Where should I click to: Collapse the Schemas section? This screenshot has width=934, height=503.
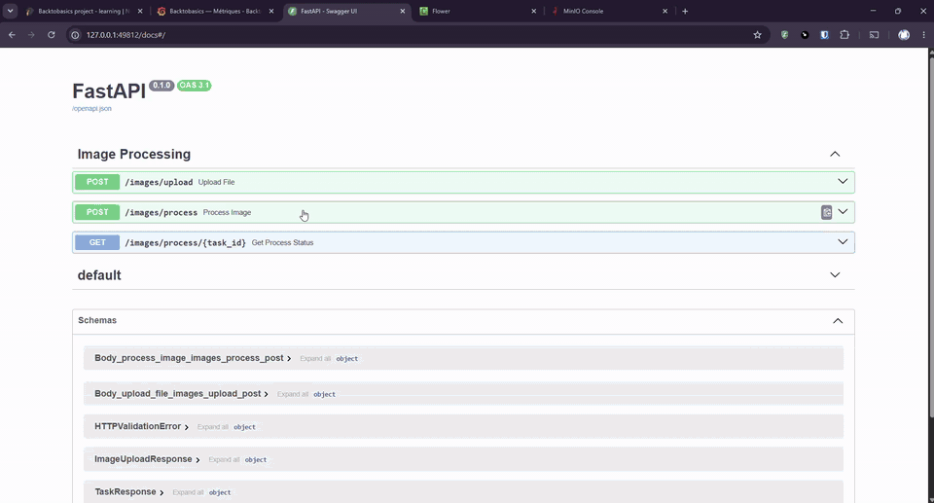838,321
